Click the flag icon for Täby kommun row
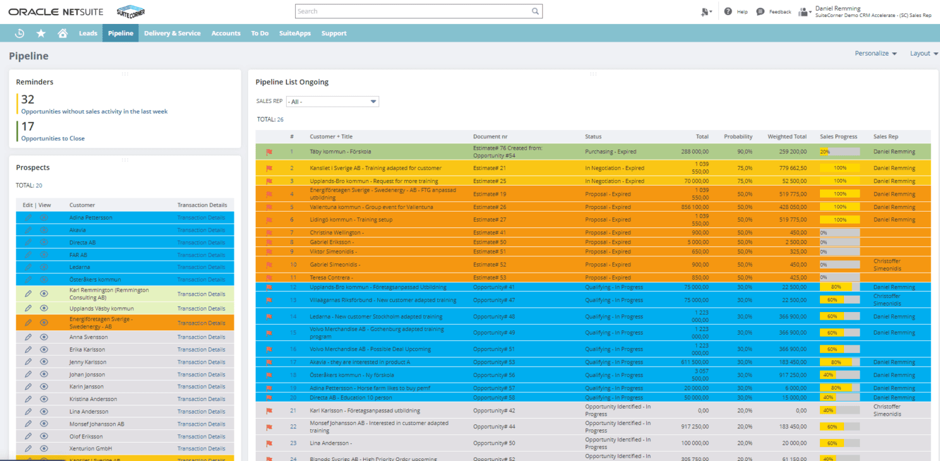 tap(269, 152)
